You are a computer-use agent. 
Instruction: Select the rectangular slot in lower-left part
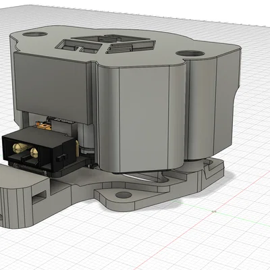[39, 197]
